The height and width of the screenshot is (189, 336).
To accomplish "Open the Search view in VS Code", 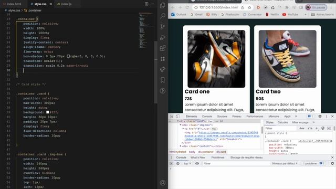I will point(163,16).
